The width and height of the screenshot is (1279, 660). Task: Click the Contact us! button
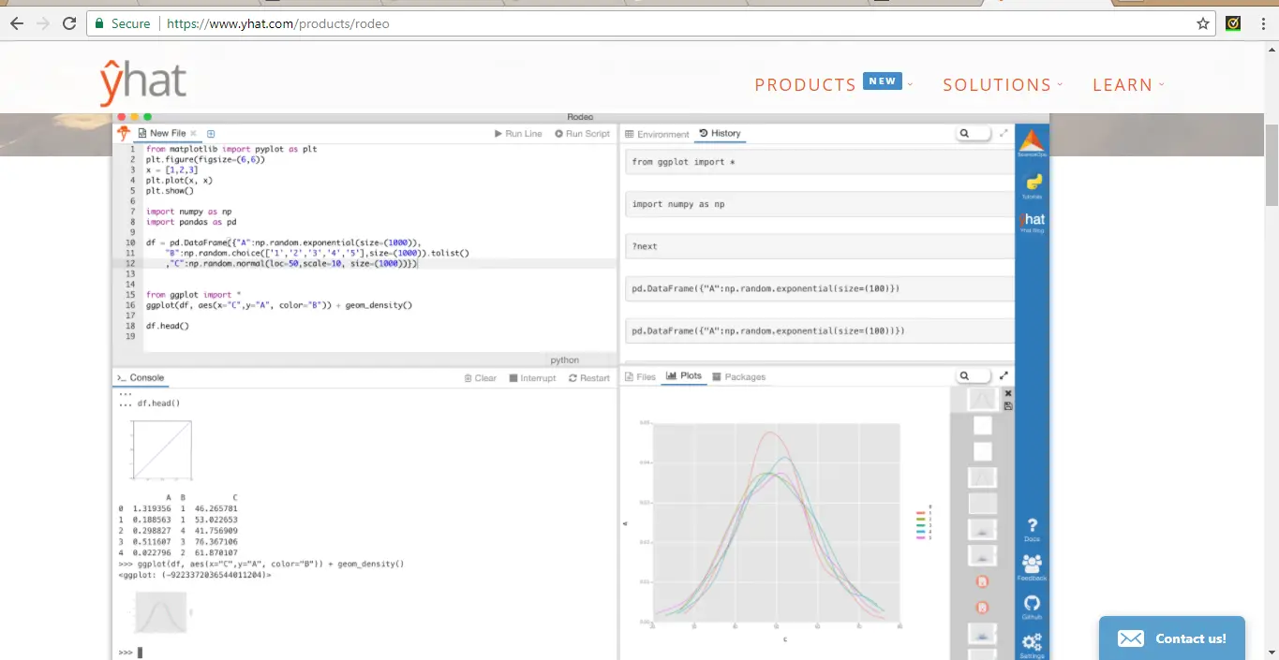pos(1172,638)
